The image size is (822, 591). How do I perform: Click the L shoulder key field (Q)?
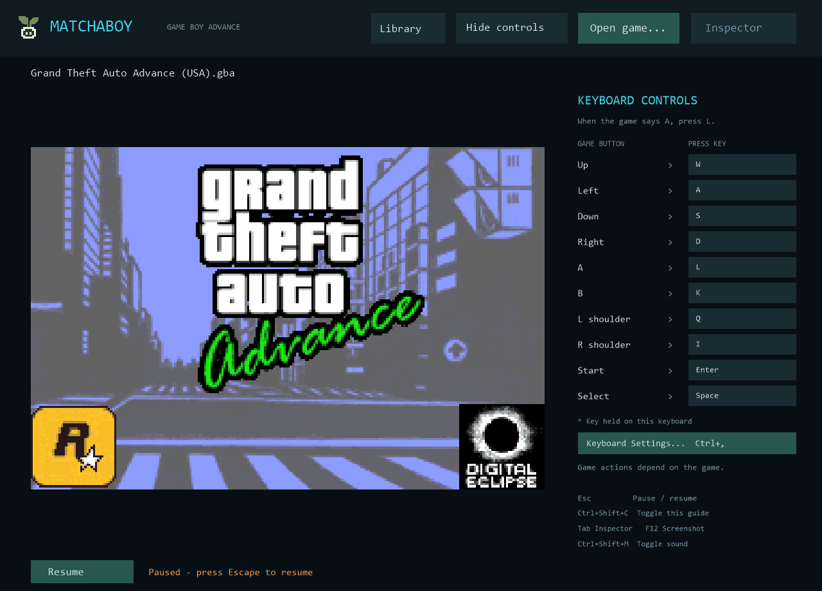point(742,319)
